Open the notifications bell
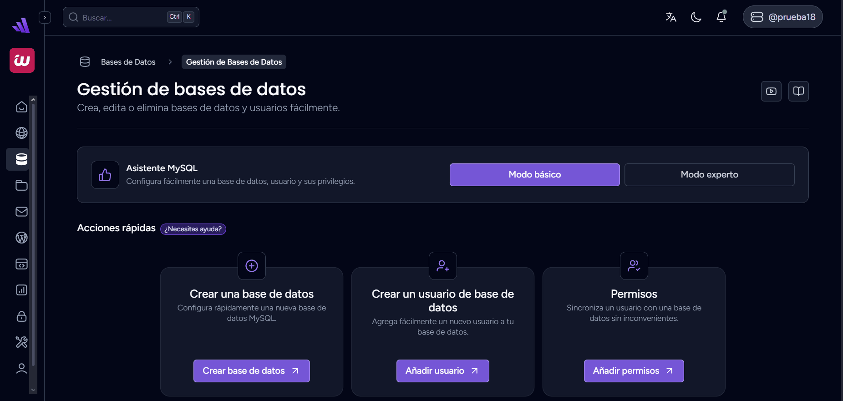This screenshot has height=401, width=843. (721, 17)
